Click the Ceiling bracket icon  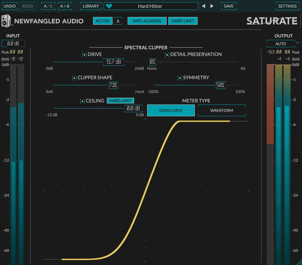pyautogui.click(x=82, y=101)
